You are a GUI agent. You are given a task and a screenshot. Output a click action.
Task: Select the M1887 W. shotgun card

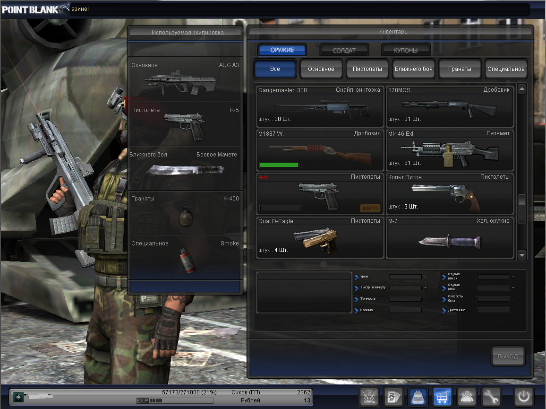pos(320,150)
